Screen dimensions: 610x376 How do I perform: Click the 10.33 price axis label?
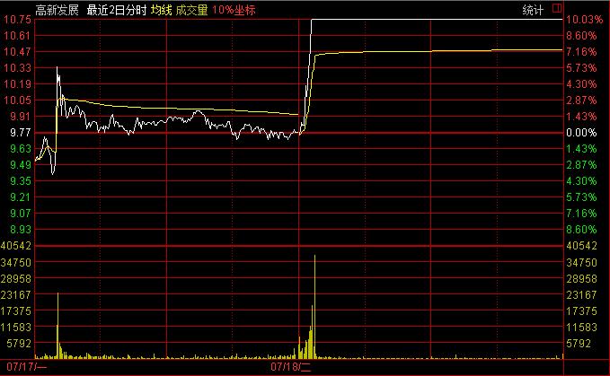[x=17, y=68]
